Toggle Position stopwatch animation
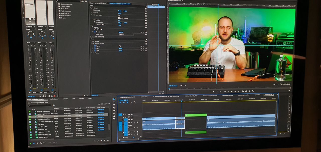Viewport: 321px width, 152px height. 94,10
